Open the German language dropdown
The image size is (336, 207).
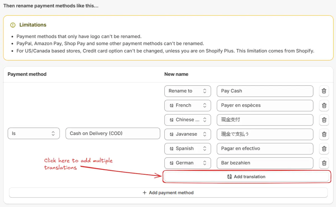(x=188, y=163)
